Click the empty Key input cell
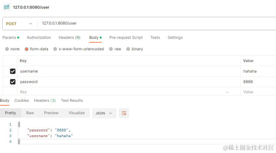 (x=121, y=92)
